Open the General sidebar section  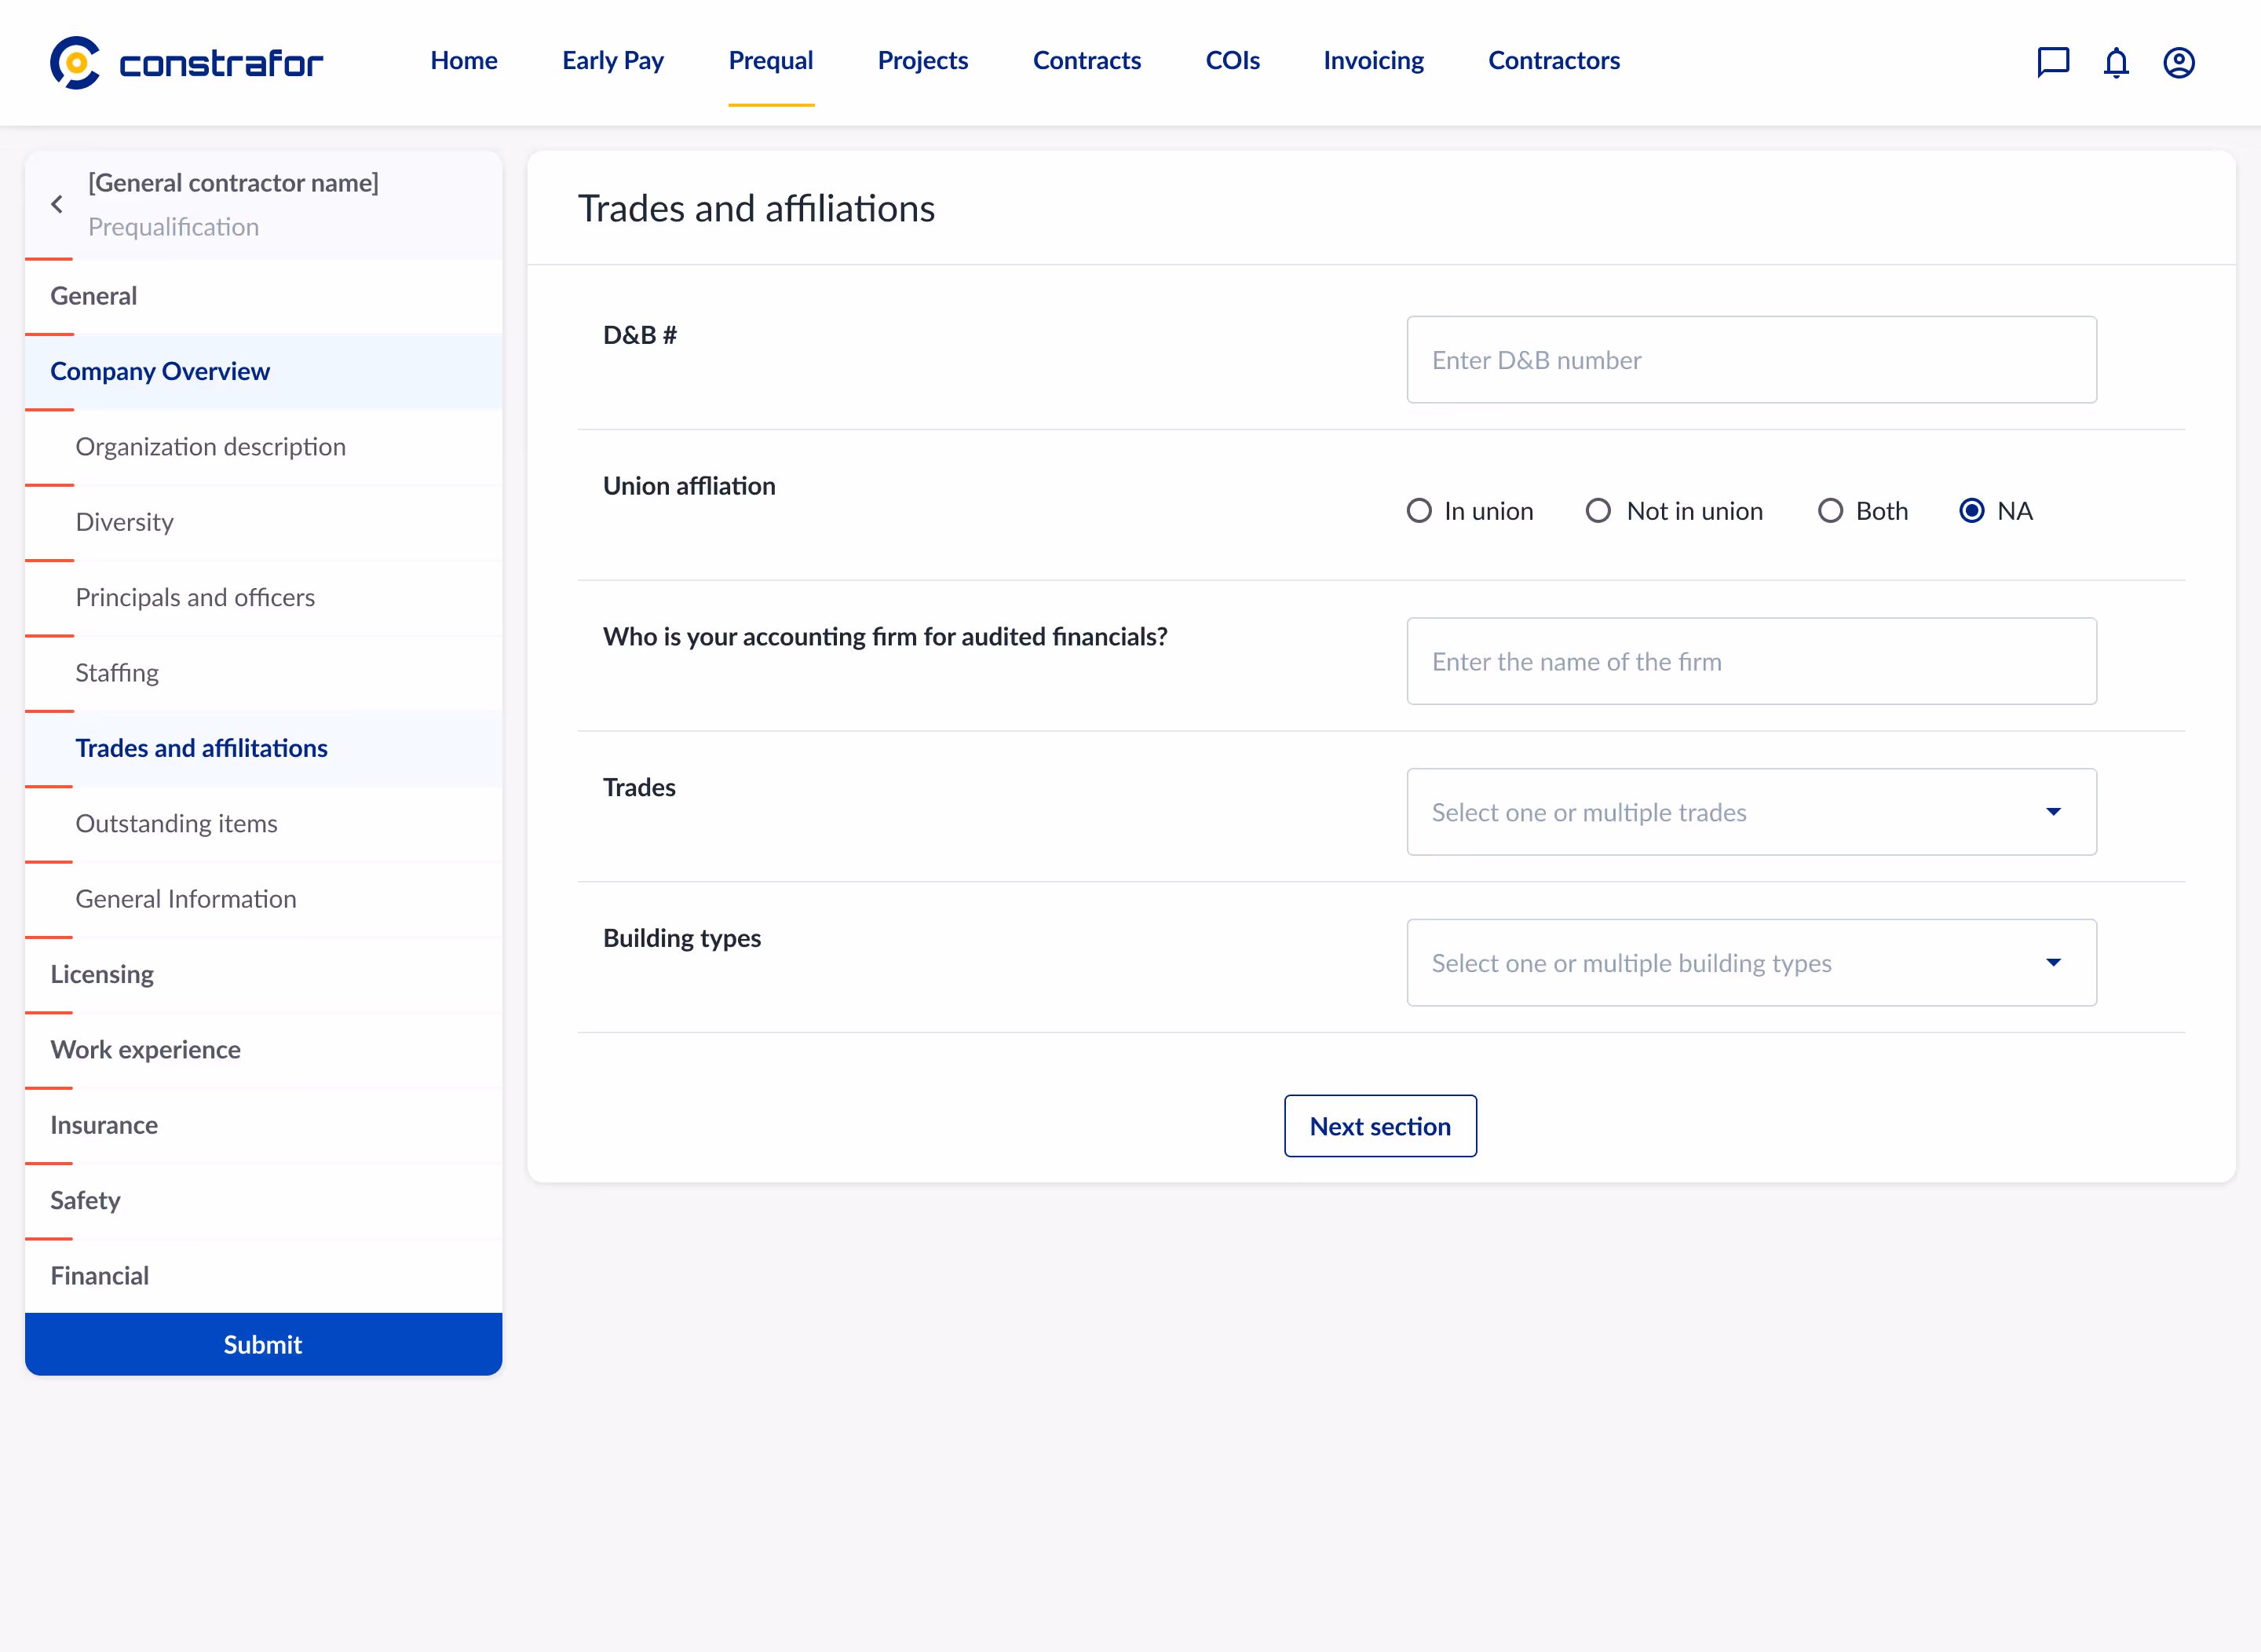pos(263,296)
